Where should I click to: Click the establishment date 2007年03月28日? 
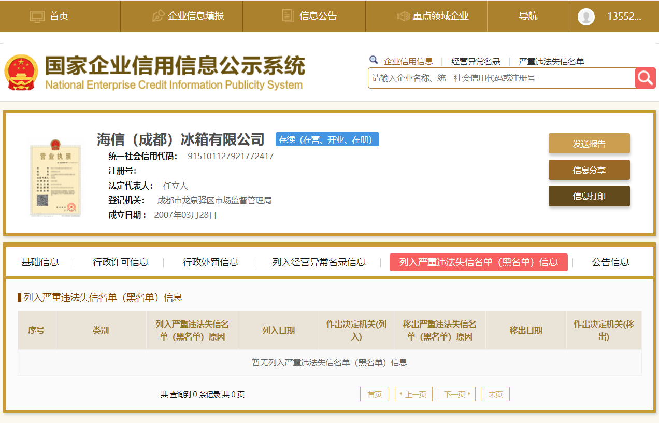(185, 215)
